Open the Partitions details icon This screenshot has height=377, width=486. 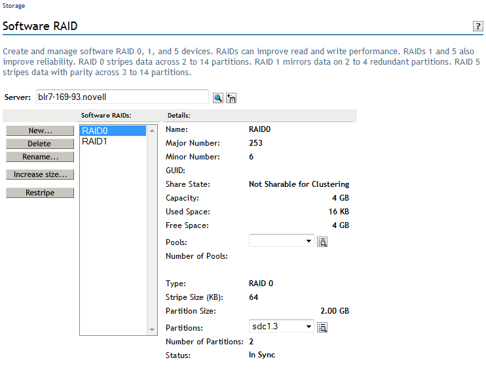pos(322,327)
